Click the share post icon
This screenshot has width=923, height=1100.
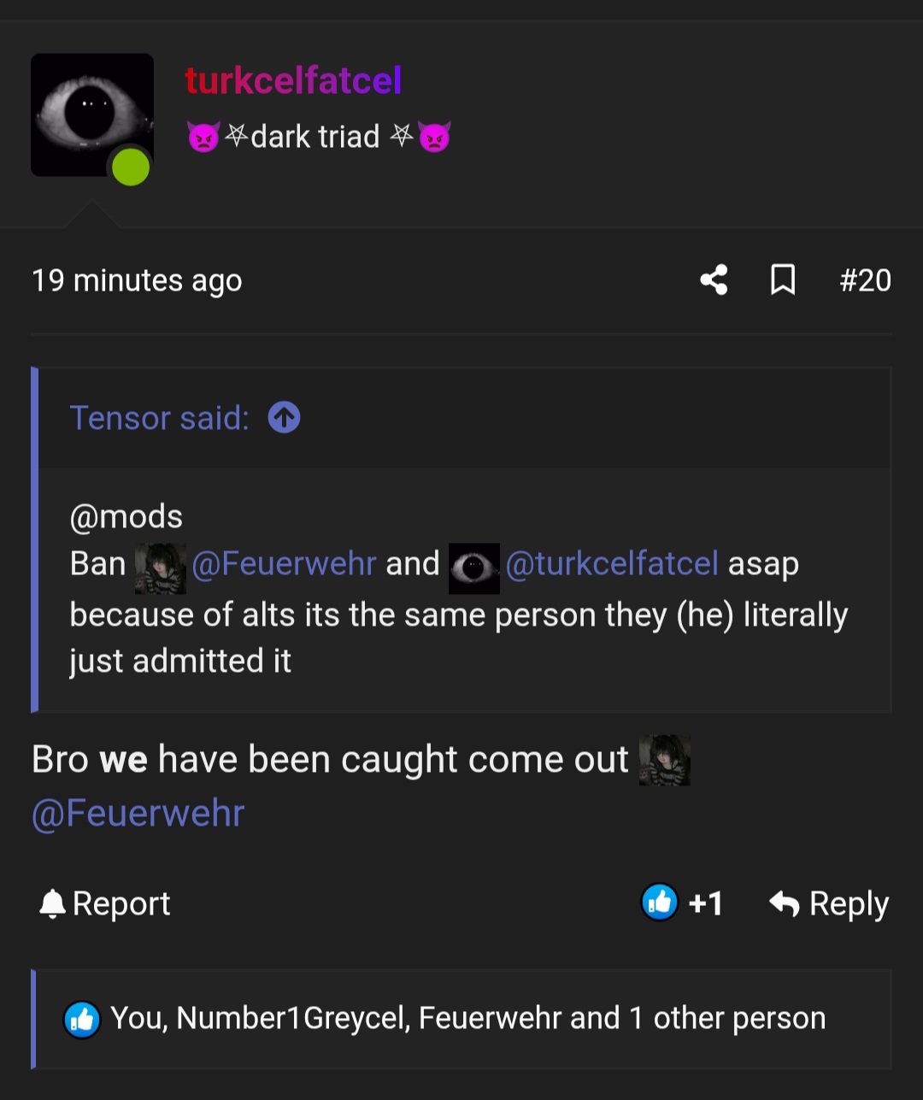pos(714,279)
